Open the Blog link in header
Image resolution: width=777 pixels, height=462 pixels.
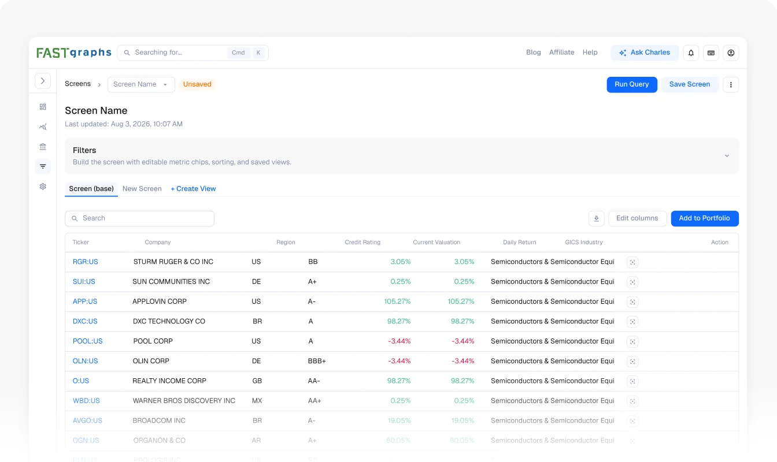[x=534, y=53]
